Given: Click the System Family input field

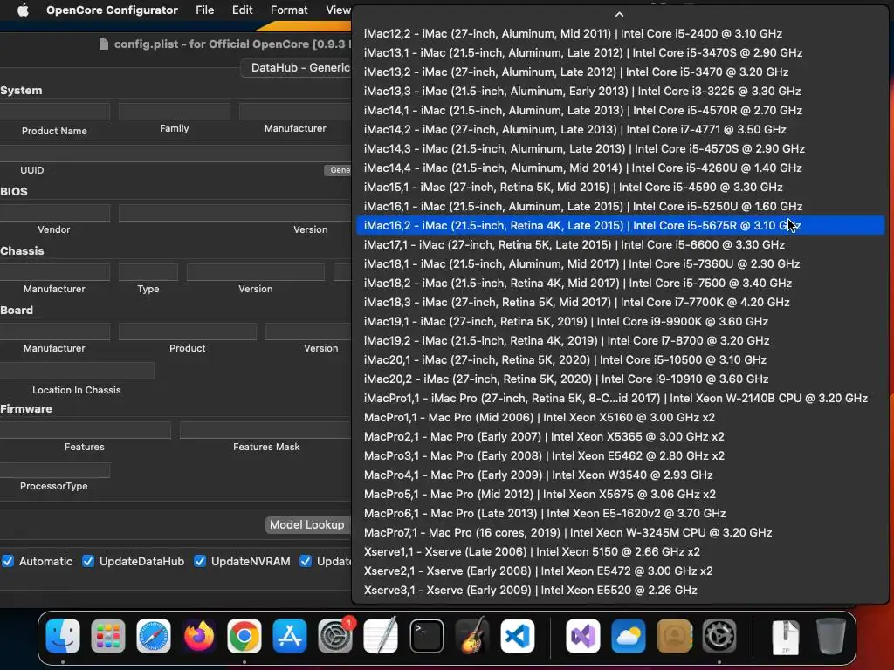Looking at the screenshot, I should pos(175,112).
